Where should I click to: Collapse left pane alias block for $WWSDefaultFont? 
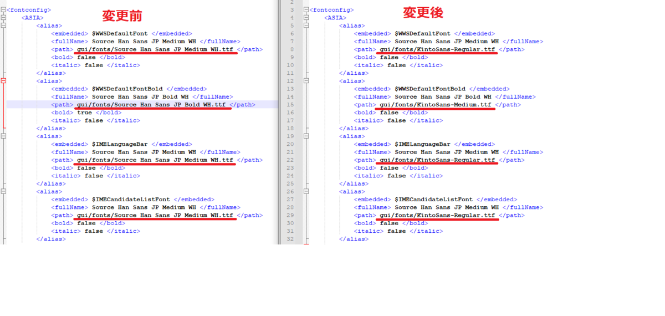3,26
